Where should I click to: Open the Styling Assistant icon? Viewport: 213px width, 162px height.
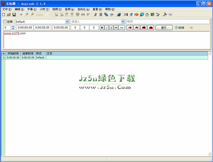pos(131,15)
